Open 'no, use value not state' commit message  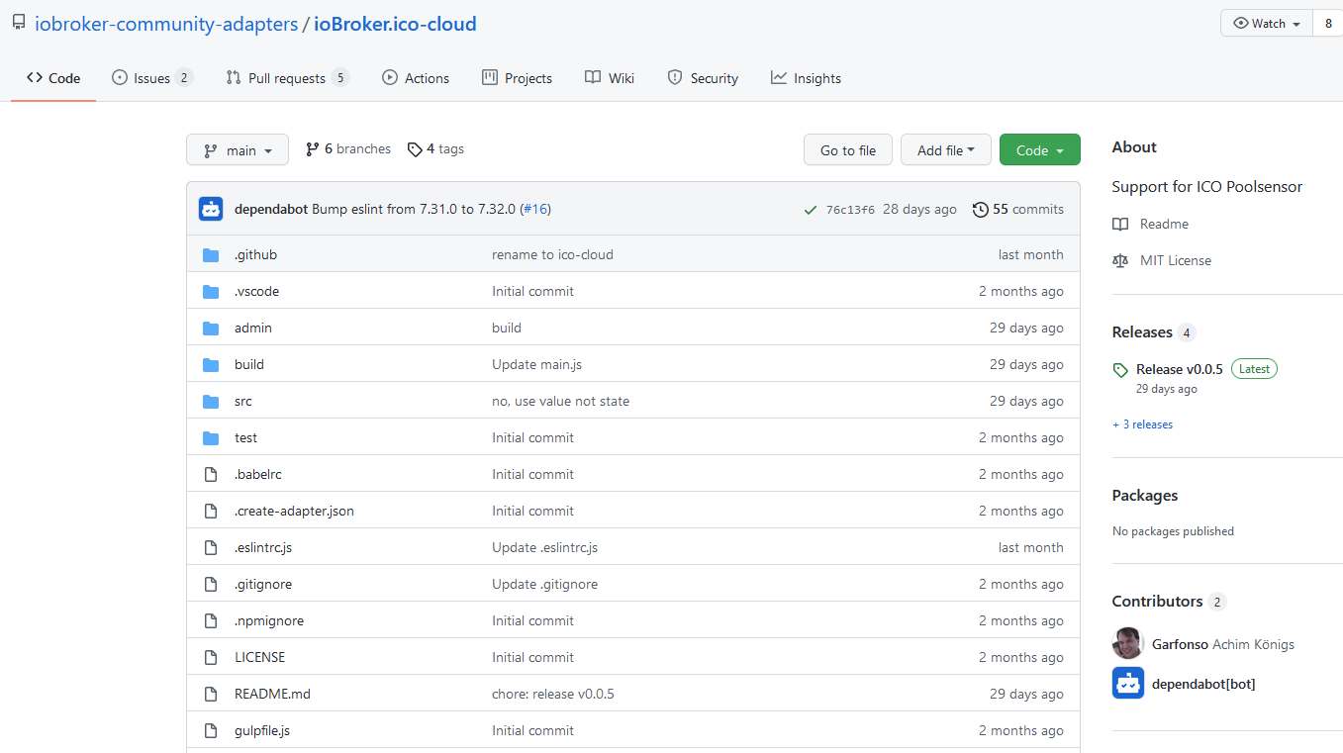[x=560, y=402]
